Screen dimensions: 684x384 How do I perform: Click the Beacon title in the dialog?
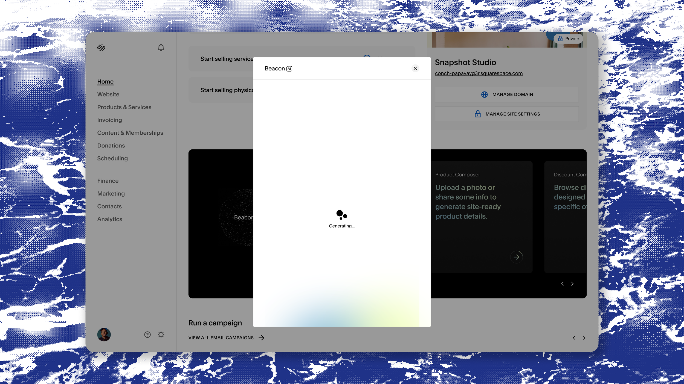[275, 69]
